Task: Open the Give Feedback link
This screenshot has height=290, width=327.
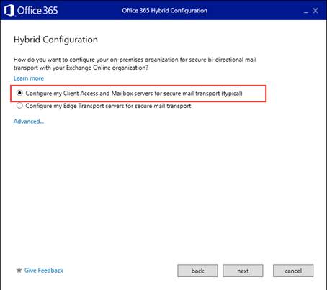Action: (x=44, y=271)
